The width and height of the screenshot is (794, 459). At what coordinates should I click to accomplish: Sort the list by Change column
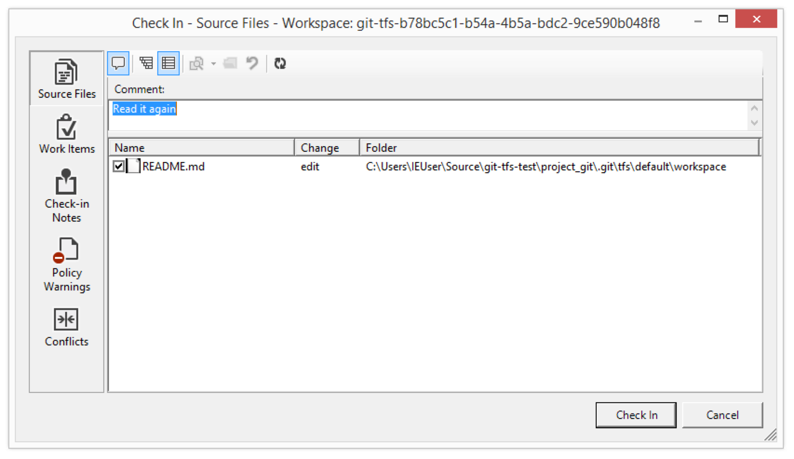pos(327,148)
